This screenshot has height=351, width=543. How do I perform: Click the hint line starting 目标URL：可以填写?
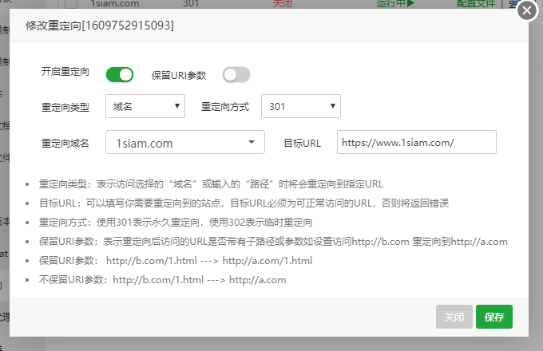(x=244, y=203)
